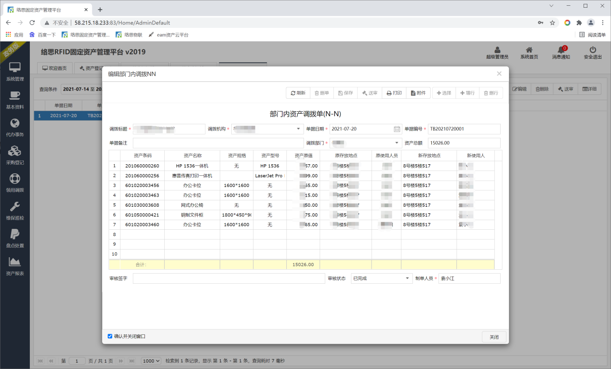This screenshot has width=611, height=369.
Task: Click the dialog's 送审 submit button
Action: tap(370, 93)
